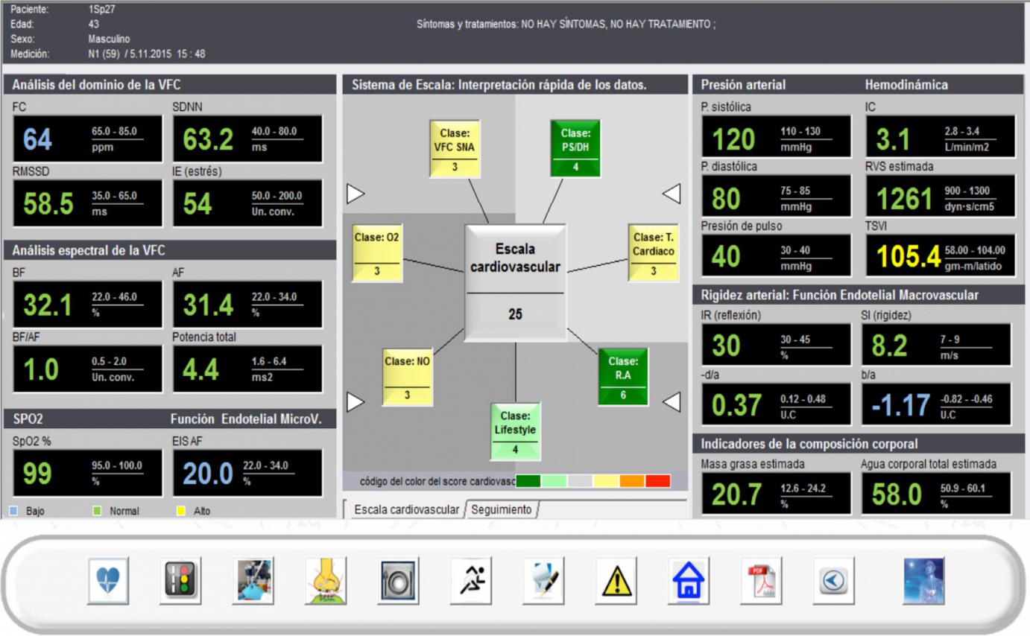The height and width of the screenshot is (636, 1030).
Task: Select the Escala cardiovascular tab
Action: coord(405,510)
